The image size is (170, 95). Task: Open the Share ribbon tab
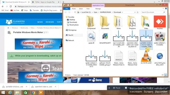[x=81, y=9]
